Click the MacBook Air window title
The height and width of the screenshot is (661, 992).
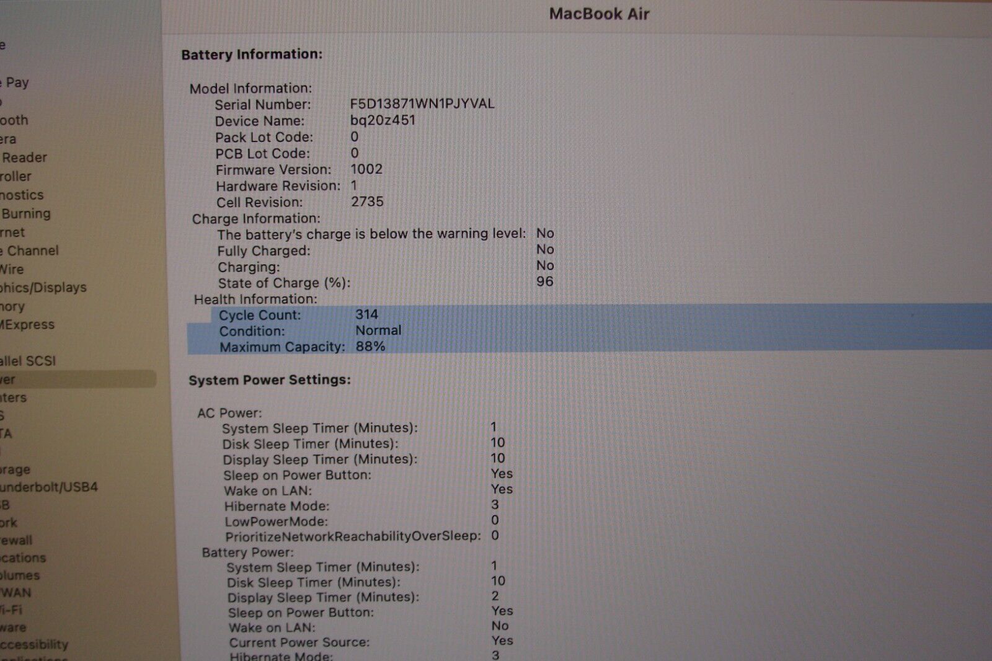pos(599,14)
